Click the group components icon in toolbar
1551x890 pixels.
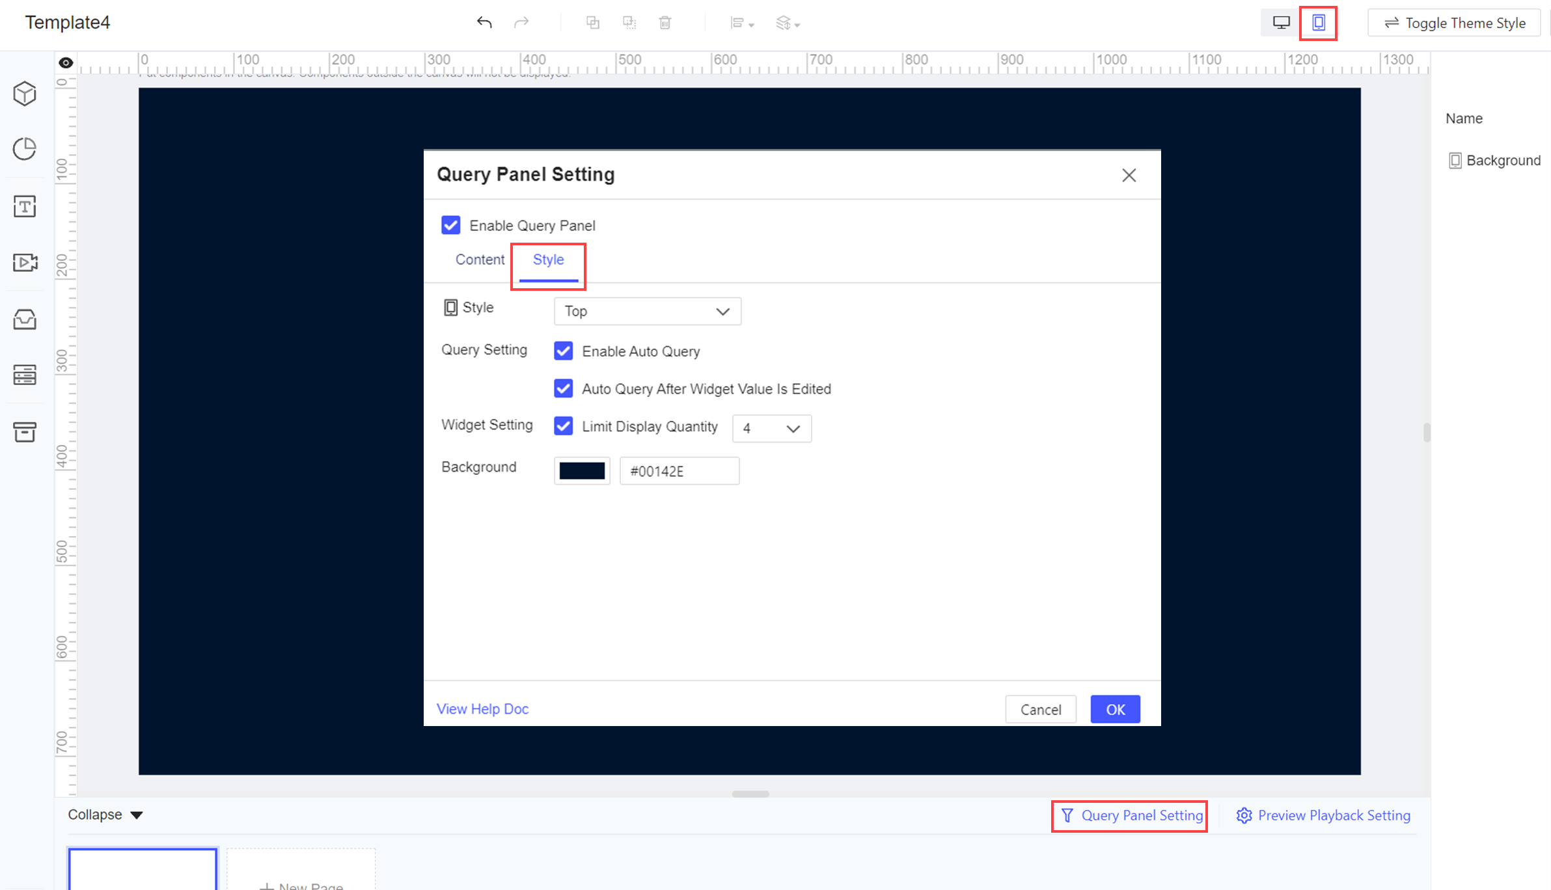629,23
